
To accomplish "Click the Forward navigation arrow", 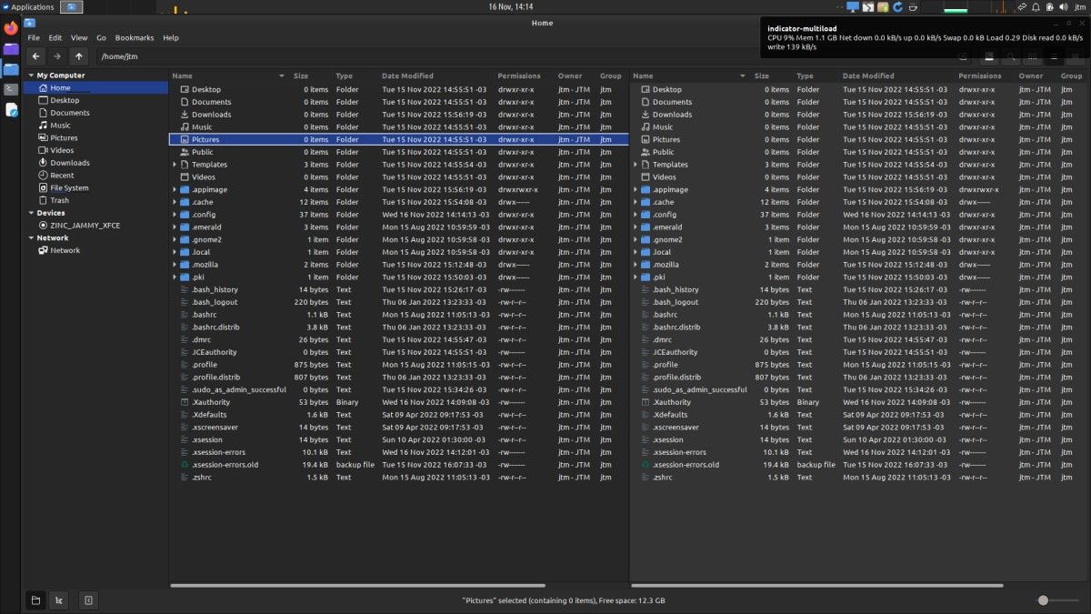I will tap(57, 56).
